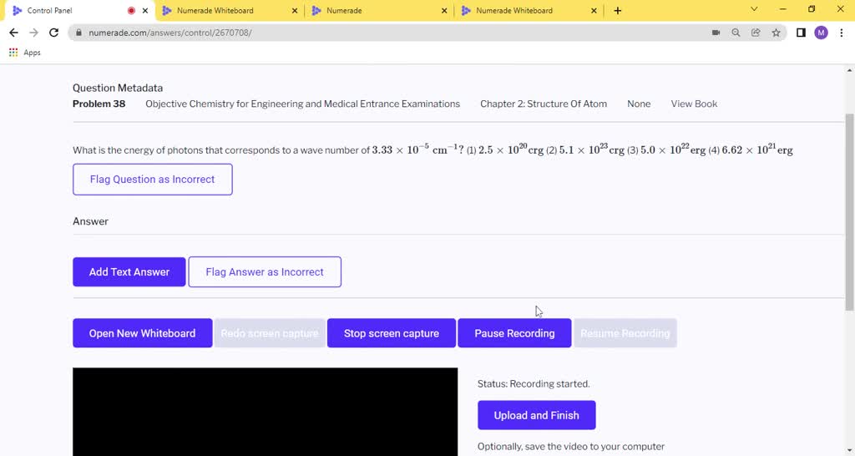Image resolution: width=855 pixels, height=456 pixels.
Task: Open the Apps shortcut in the bookmarks bar
Action: click(x=25, y=53)
